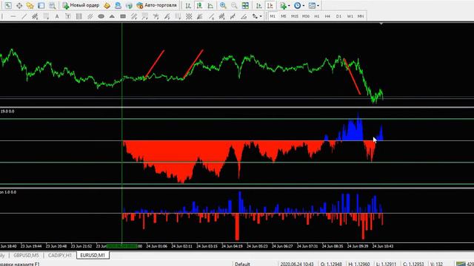Select the M5 timeframe
Image resolution: width=474 pixels, height=266 pixels.
(283, 16)
